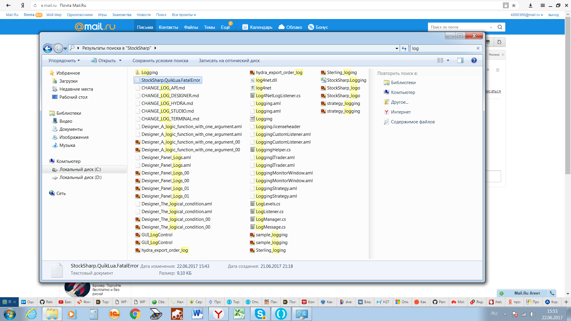The image size is (571, 321).
Task: Open the Контакты tab in Mail.ru
Action: pyautogui.click(x=168, y=27)
